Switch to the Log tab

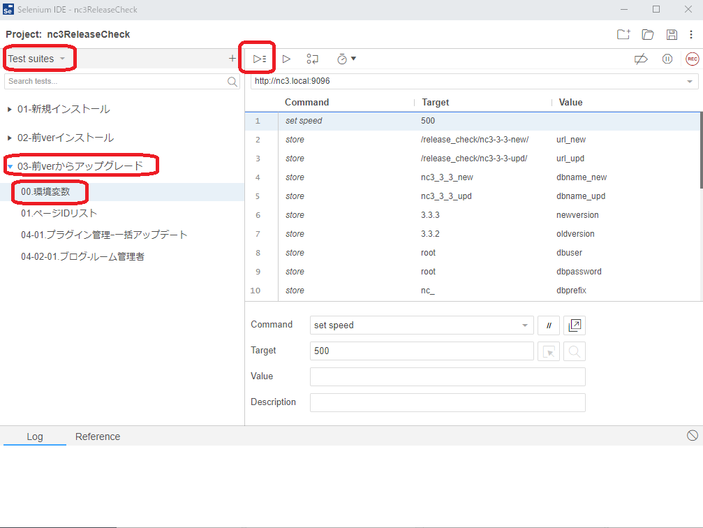click(x=34, y=437)
